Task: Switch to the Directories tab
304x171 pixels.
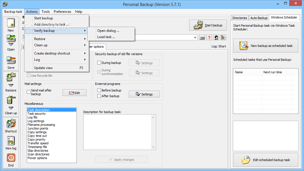Action: 240,18
